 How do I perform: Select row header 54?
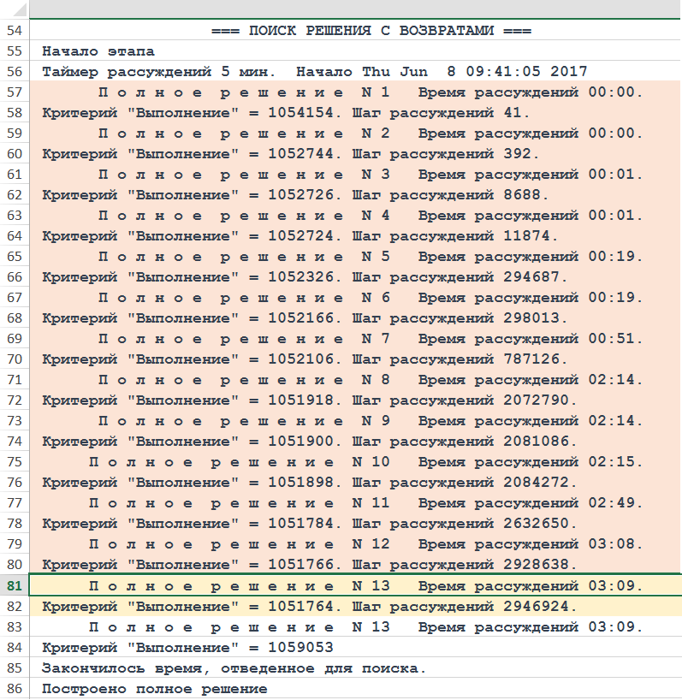click(x=14, y=31)
